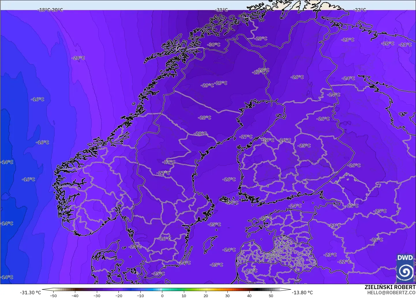Click the -30°C label near northern Norway
This screenshot has height=298, width=416.
214,45
